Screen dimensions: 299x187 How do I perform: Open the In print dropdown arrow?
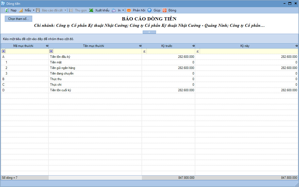123,10
